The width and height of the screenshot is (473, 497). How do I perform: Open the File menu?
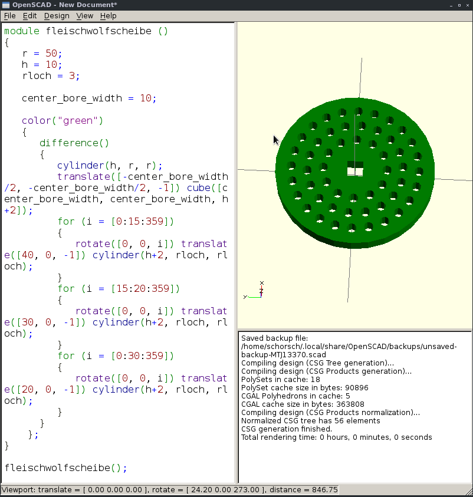click(x=9, y=16)
